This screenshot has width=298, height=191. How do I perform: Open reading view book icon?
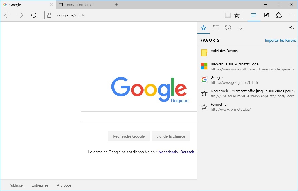click(x=228, y=15)
